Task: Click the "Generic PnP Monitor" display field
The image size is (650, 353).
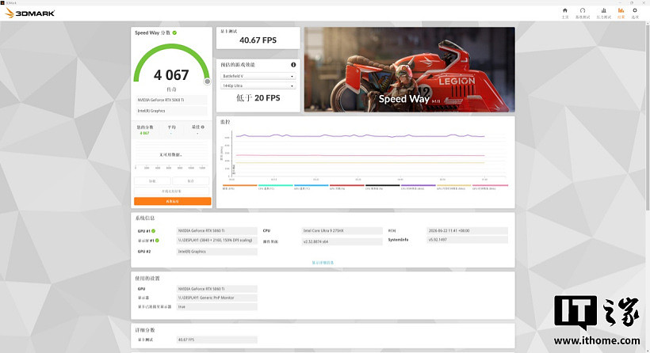Action: (x=217, y=298)
